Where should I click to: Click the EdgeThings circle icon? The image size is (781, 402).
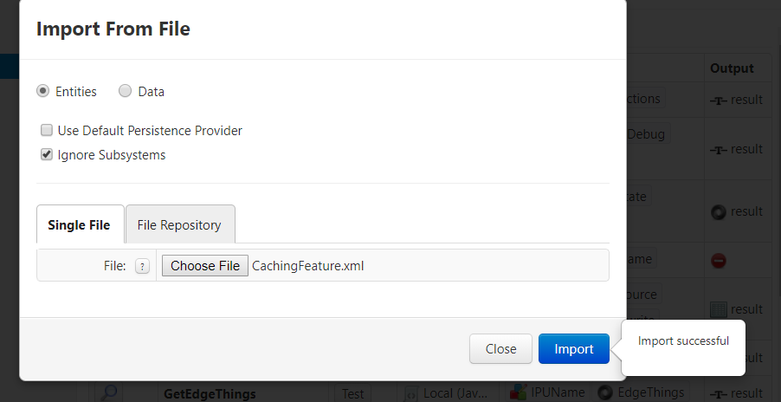[x=604, y=392]
